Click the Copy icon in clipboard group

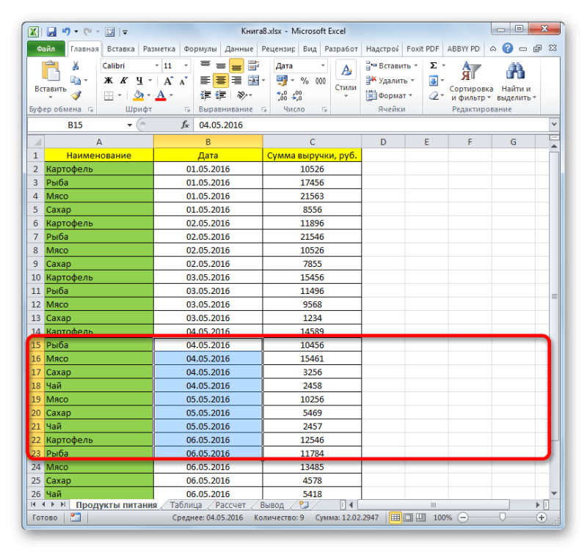click(x=76, y=81)
